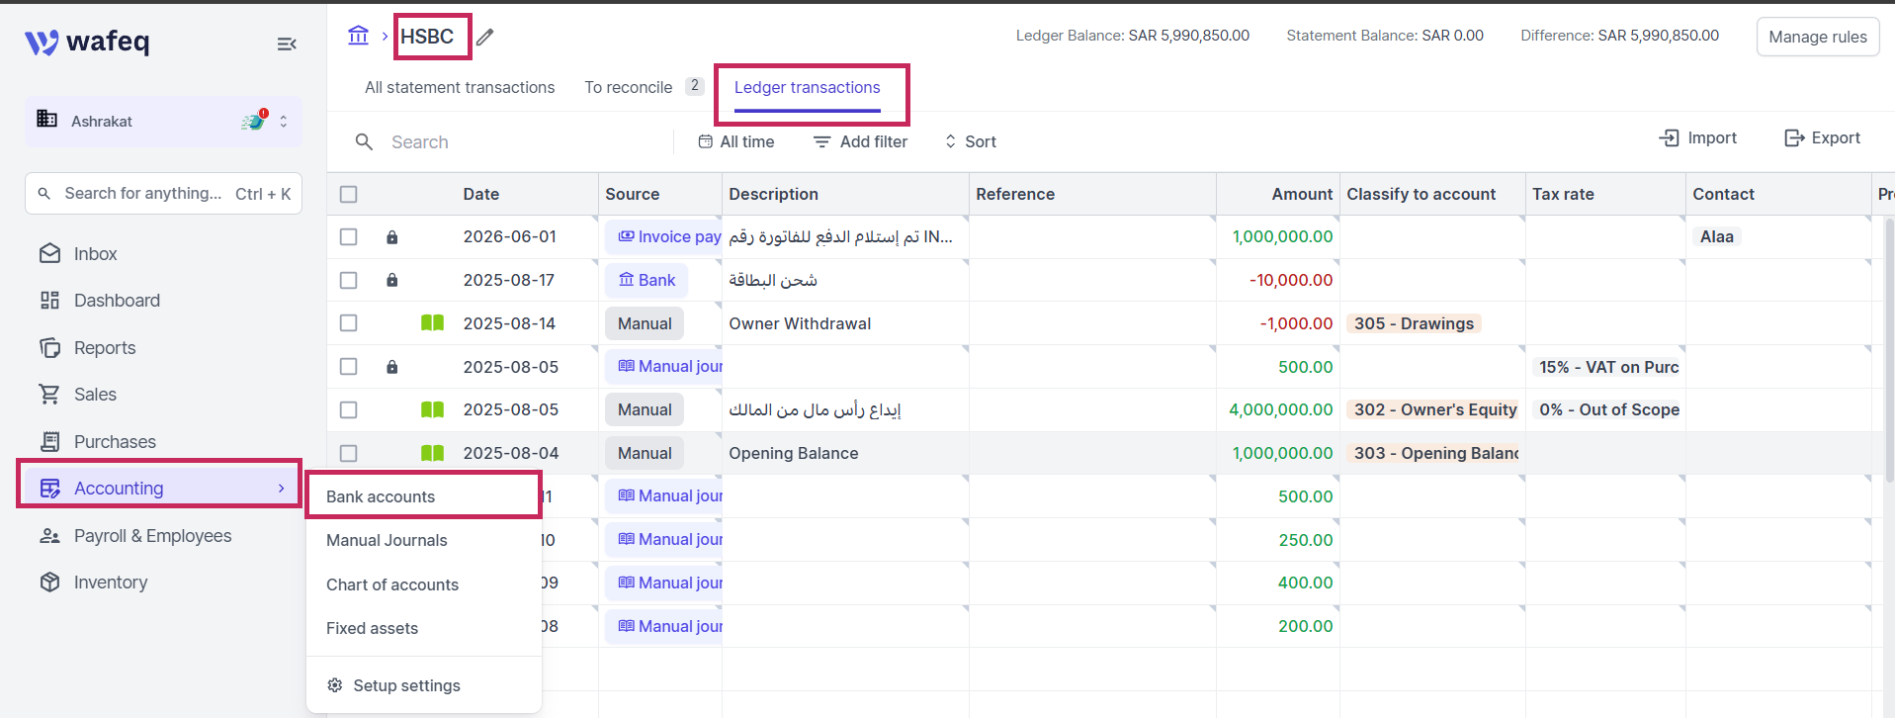This screenshot has width=1895, height=718.
Task: Click the 303 - Opening Balance classification
Action: (1432, 453)
